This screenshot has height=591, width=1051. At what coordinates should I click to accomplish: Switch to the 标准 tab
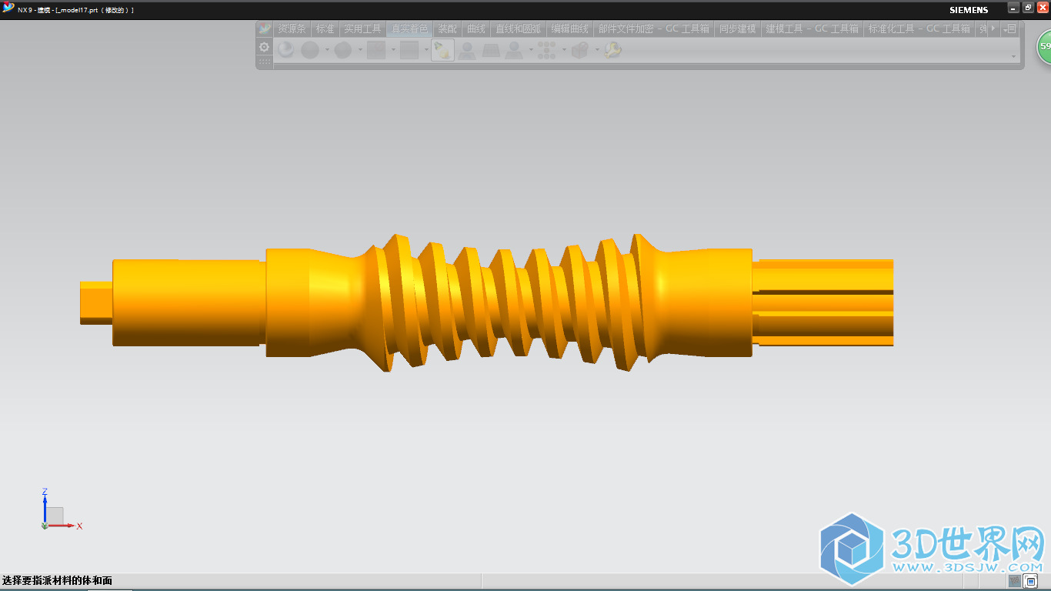(325, 28)
